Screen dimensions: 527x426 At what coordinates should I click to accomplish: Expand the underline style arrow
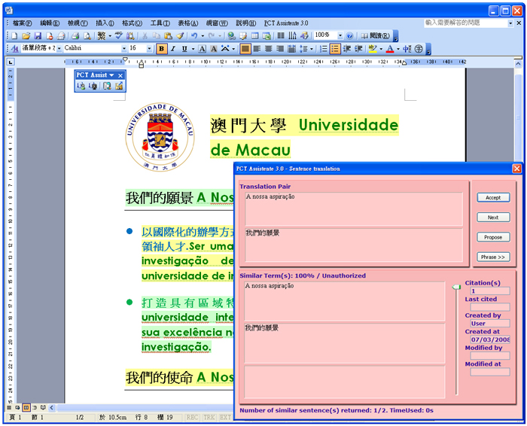click(x=193, y=49)
